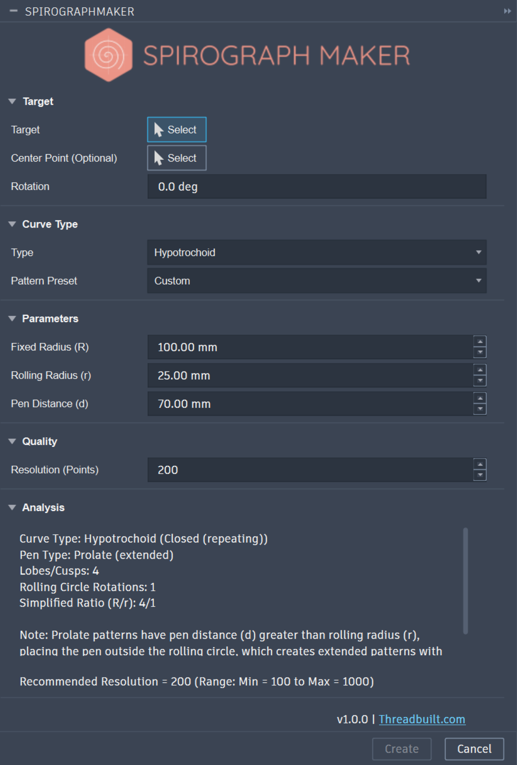
Task: Increase Pen Distance with up arrow
Action: pos(480,398)
